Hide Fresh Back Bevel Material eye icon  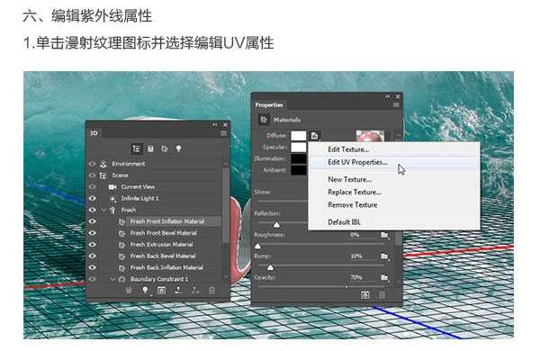[x=93, y=256]
